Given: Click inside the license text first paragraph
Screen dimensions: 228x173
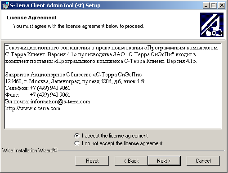Looking at the screenshot, I should pyautogui.click(x=112, y=54).
